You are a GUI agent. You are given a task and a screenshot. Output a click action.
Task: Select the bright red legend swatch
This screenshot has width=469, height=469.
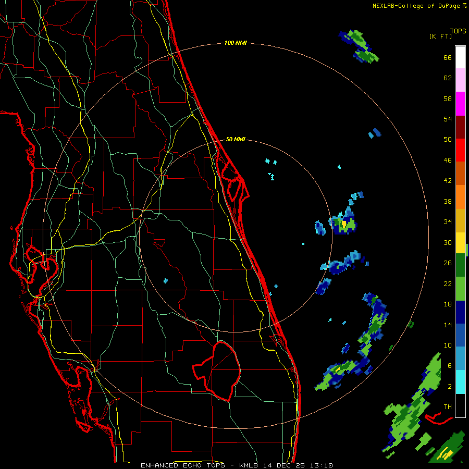[x=460, y=150]
